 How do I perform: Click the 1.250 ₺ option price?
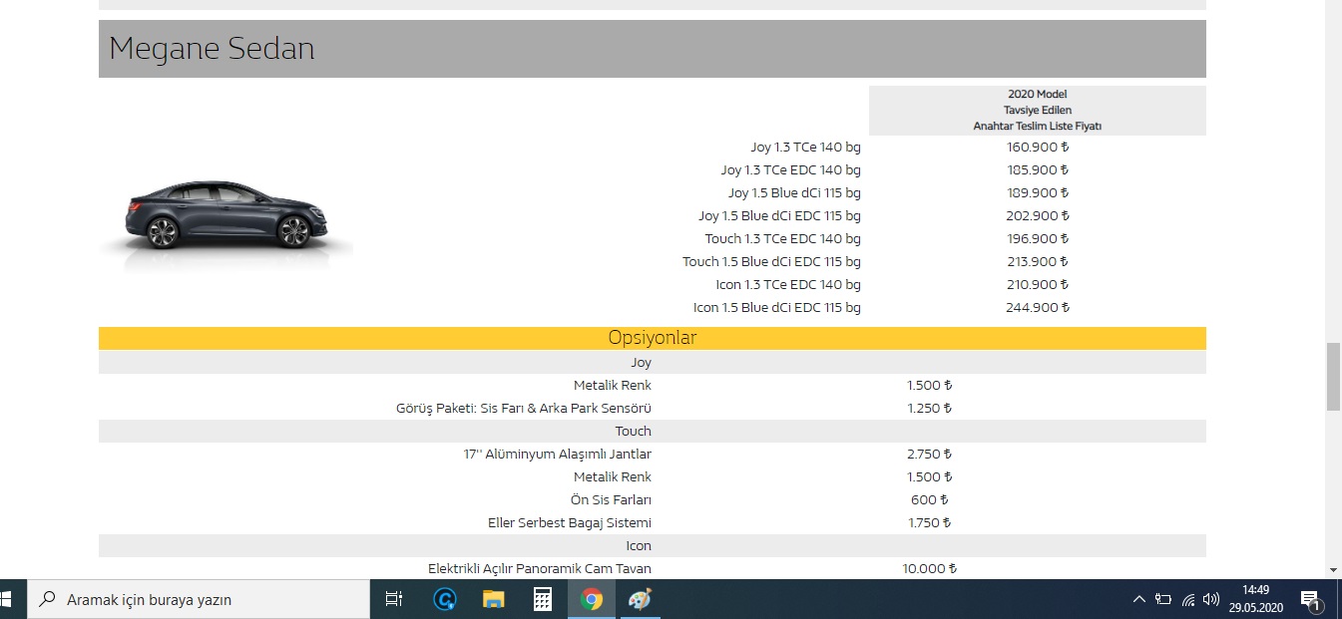coord(930,409)
